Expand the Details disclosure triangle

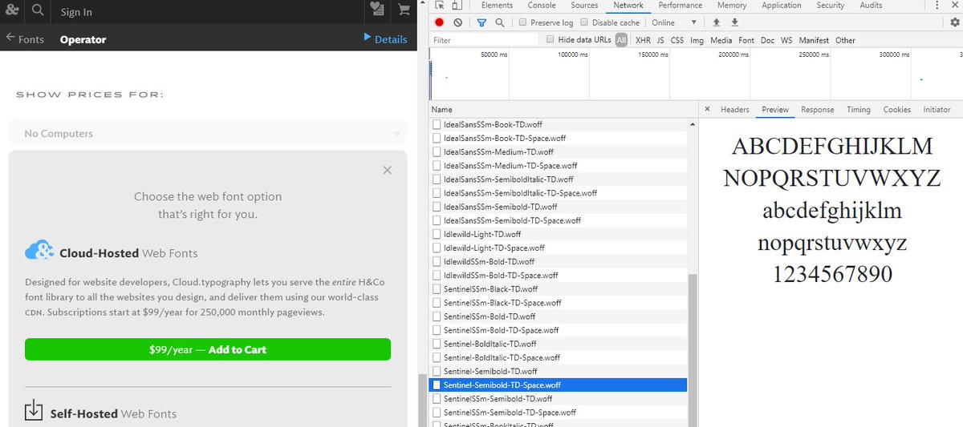click(368, 37)
